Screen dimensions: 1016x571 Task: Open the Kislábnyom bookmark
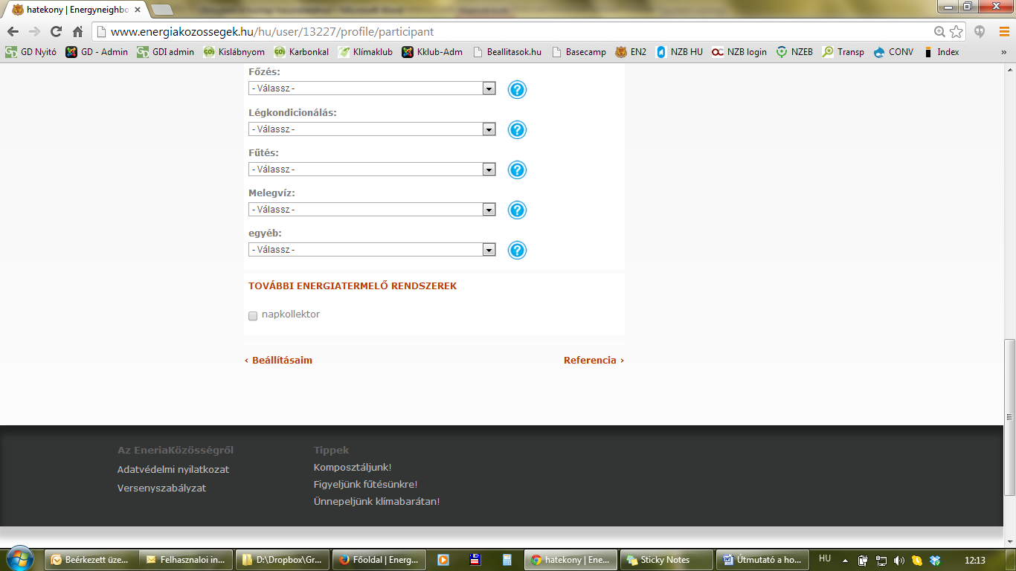click(x=234, y=52)
